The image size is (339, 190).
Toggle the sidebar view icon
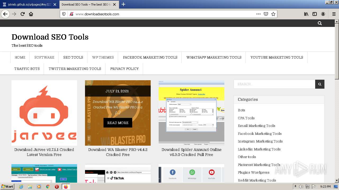pos(315,14)
